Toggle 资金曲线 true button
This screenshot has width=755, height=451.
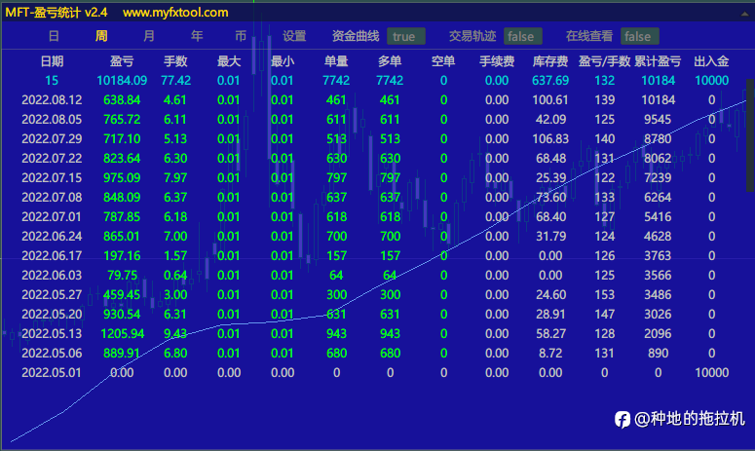coord(406,36)
